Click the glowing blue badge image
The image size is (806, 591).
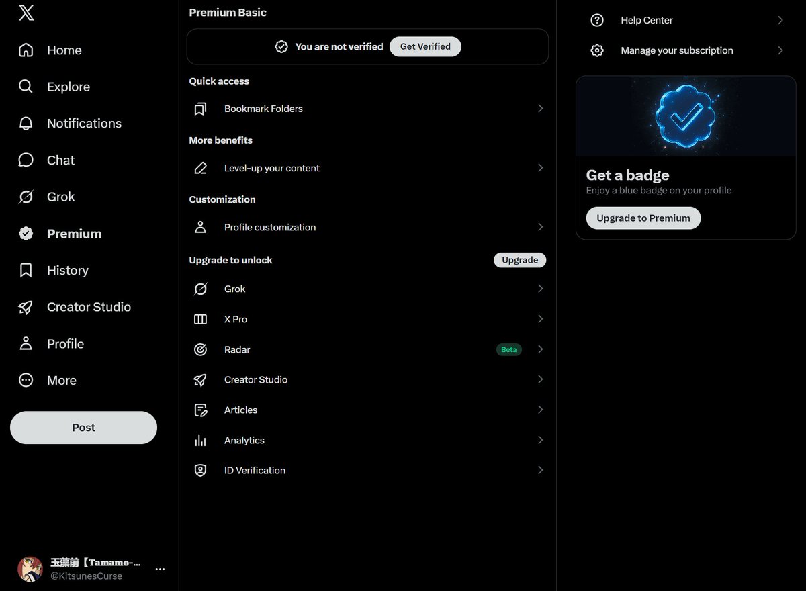(x=686, y=116)
